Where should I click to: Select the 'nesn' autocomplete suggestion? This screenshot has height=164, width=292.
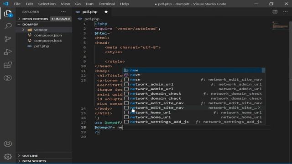193,80
